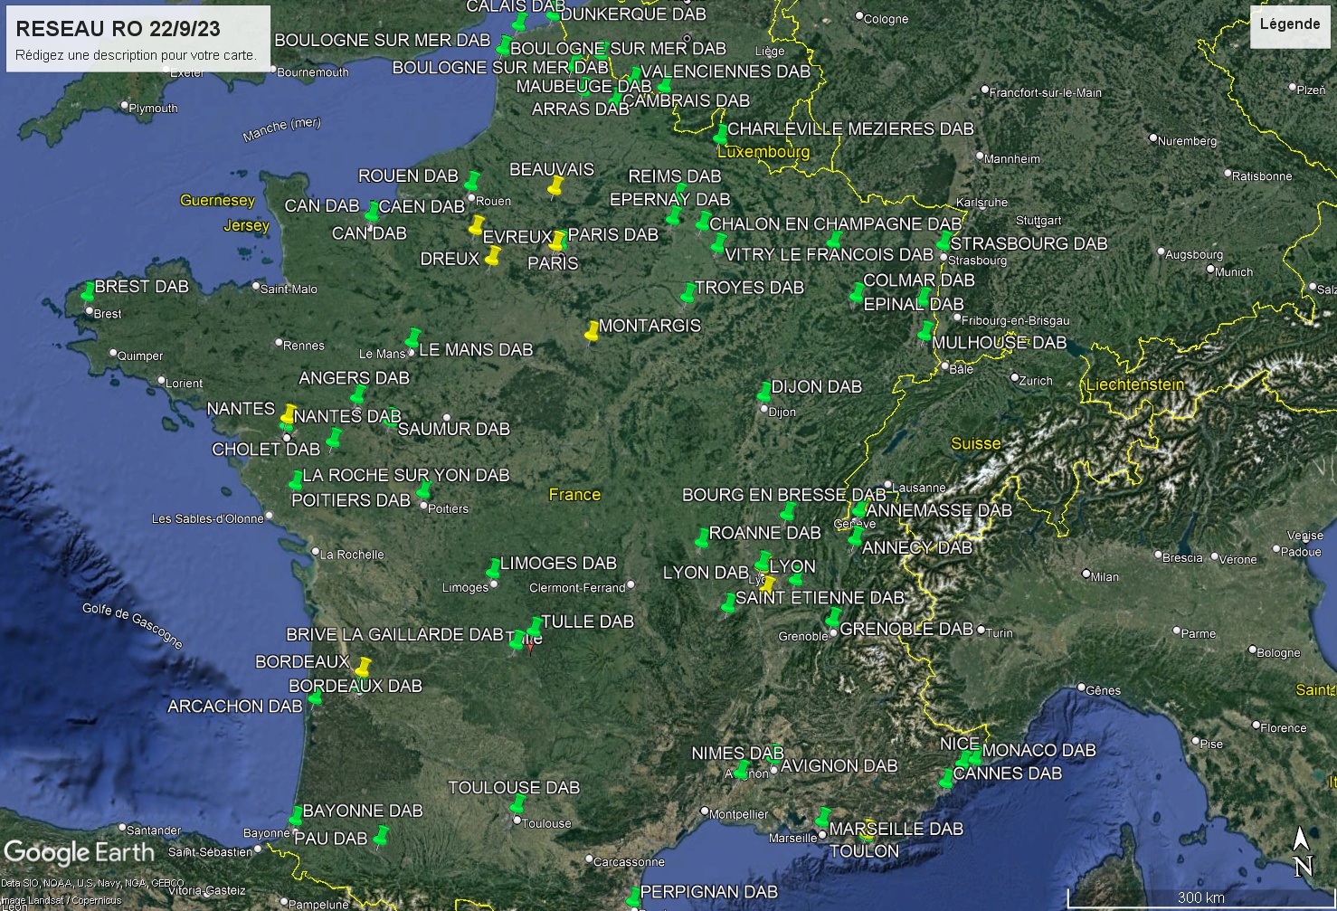Select the yellow MONTARGIS pushpin
This screenshot has width=1337, height=911.
593,330
